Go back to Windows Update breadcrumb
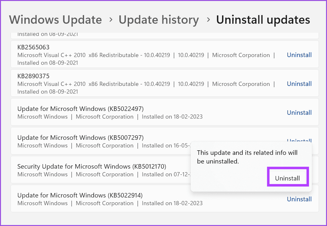Image resolution: width=327 pixels, height=226 pixels. pos(56,20)
